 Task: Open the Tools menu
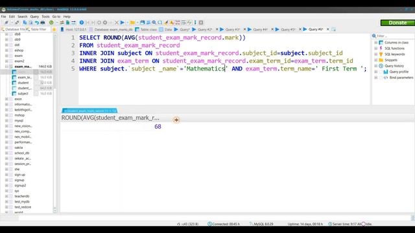point(45,16)
